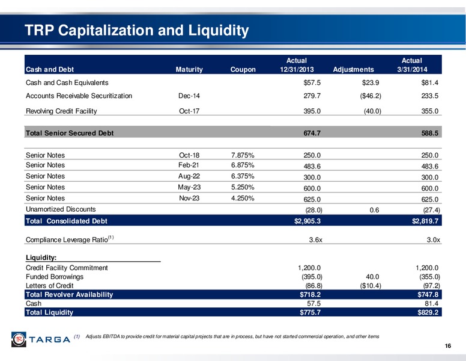Click the page number '16'
Screen dimensions: 466x361
pyautogui.click(x=448, y=346)
